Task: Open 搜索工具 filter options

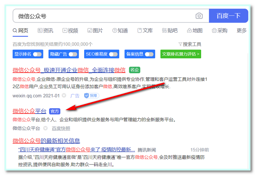Action: tap(190, 44)
